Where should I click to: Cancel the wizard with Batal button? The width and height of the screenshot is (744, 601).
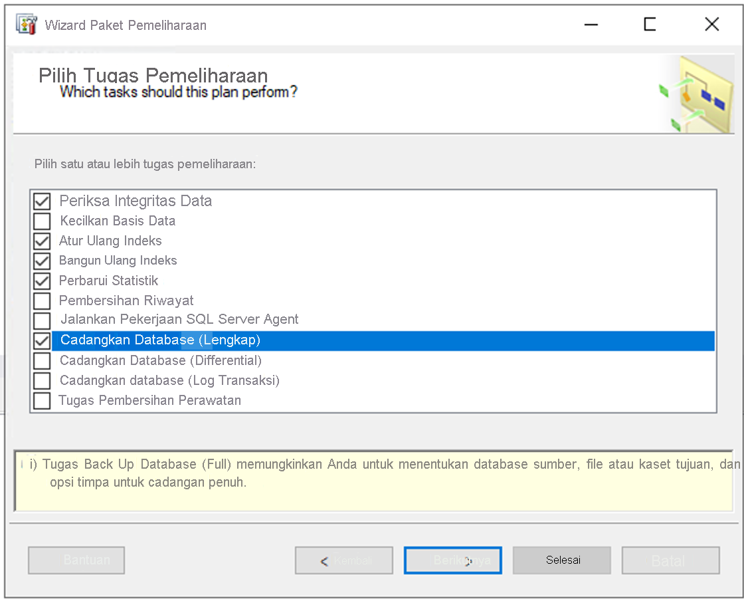click(670, 560)
